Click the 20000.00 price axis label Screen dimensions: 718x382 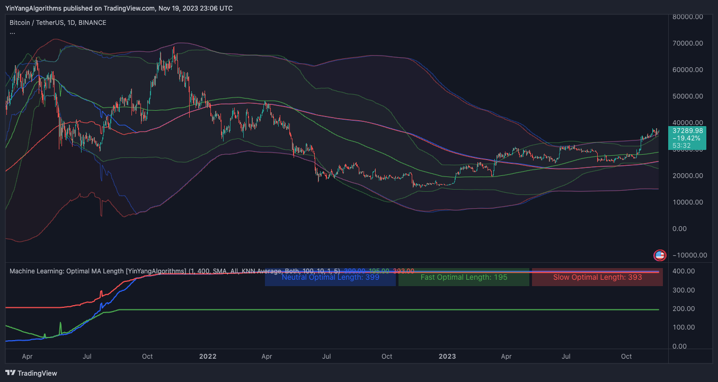pyautogui.click(x=687, y=176)
